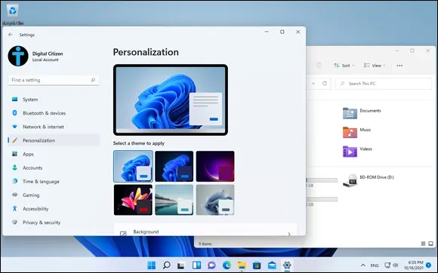The image size is (438, 273).
Task: Open Time & language settings
Action: point(54,181)
